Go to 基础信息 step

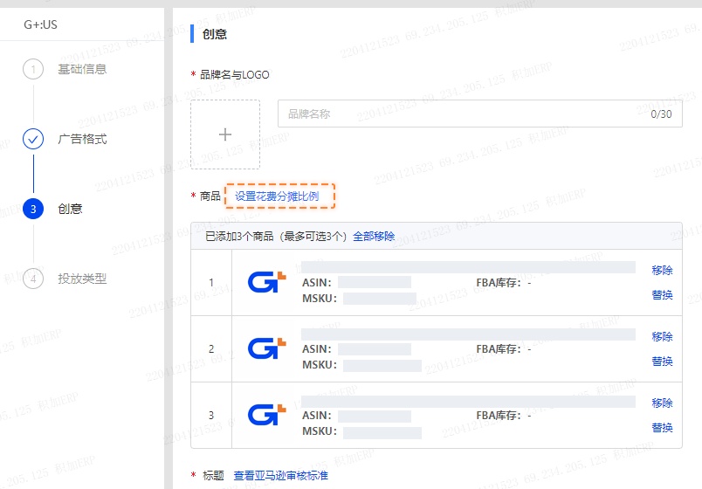pyautogui.click(x=82, y=69)
